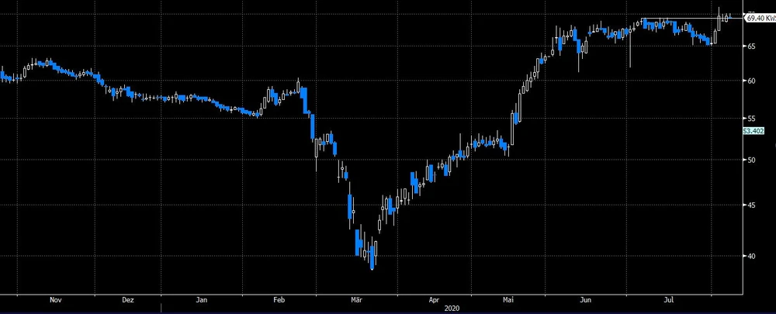Click the 65 price axis value
The height and width of the screenshot is (314, 776).
pos(751,47)
